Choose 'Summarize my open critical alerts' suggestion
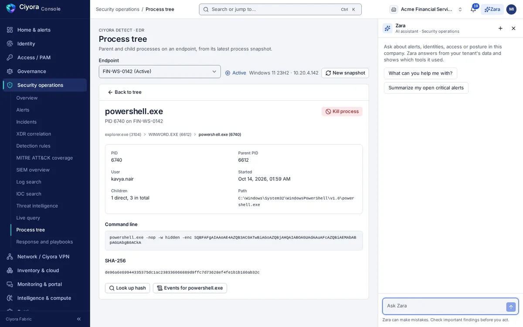This screenshot has height=327, width=523. (426, 88)
